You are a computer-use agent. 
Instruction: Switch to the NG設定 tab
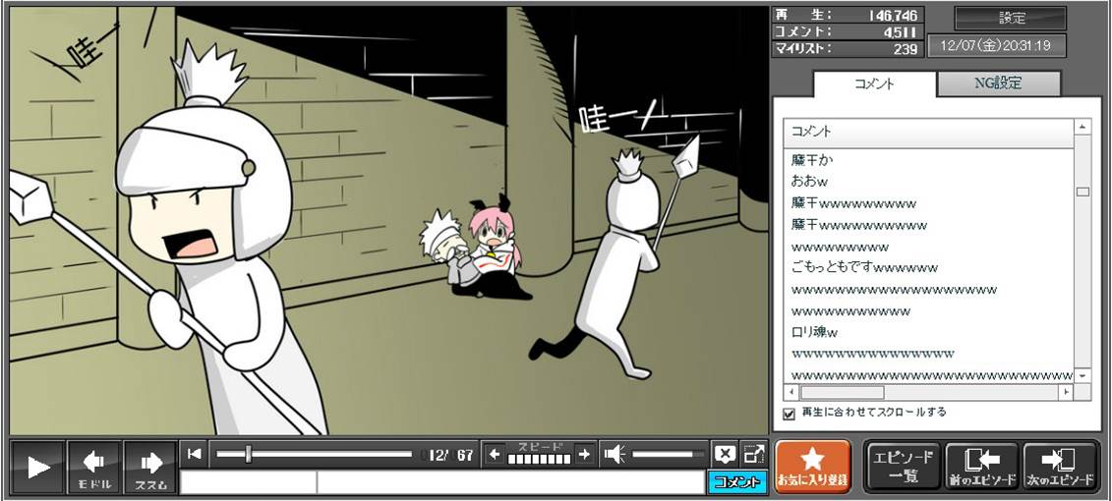tap(998, 83)
